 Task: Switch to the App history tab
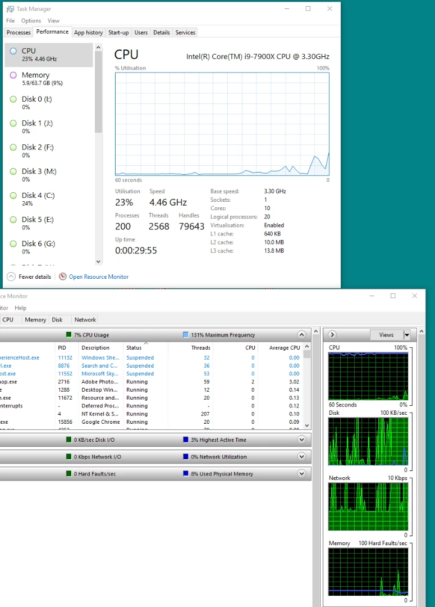click(x=89, y=33)
